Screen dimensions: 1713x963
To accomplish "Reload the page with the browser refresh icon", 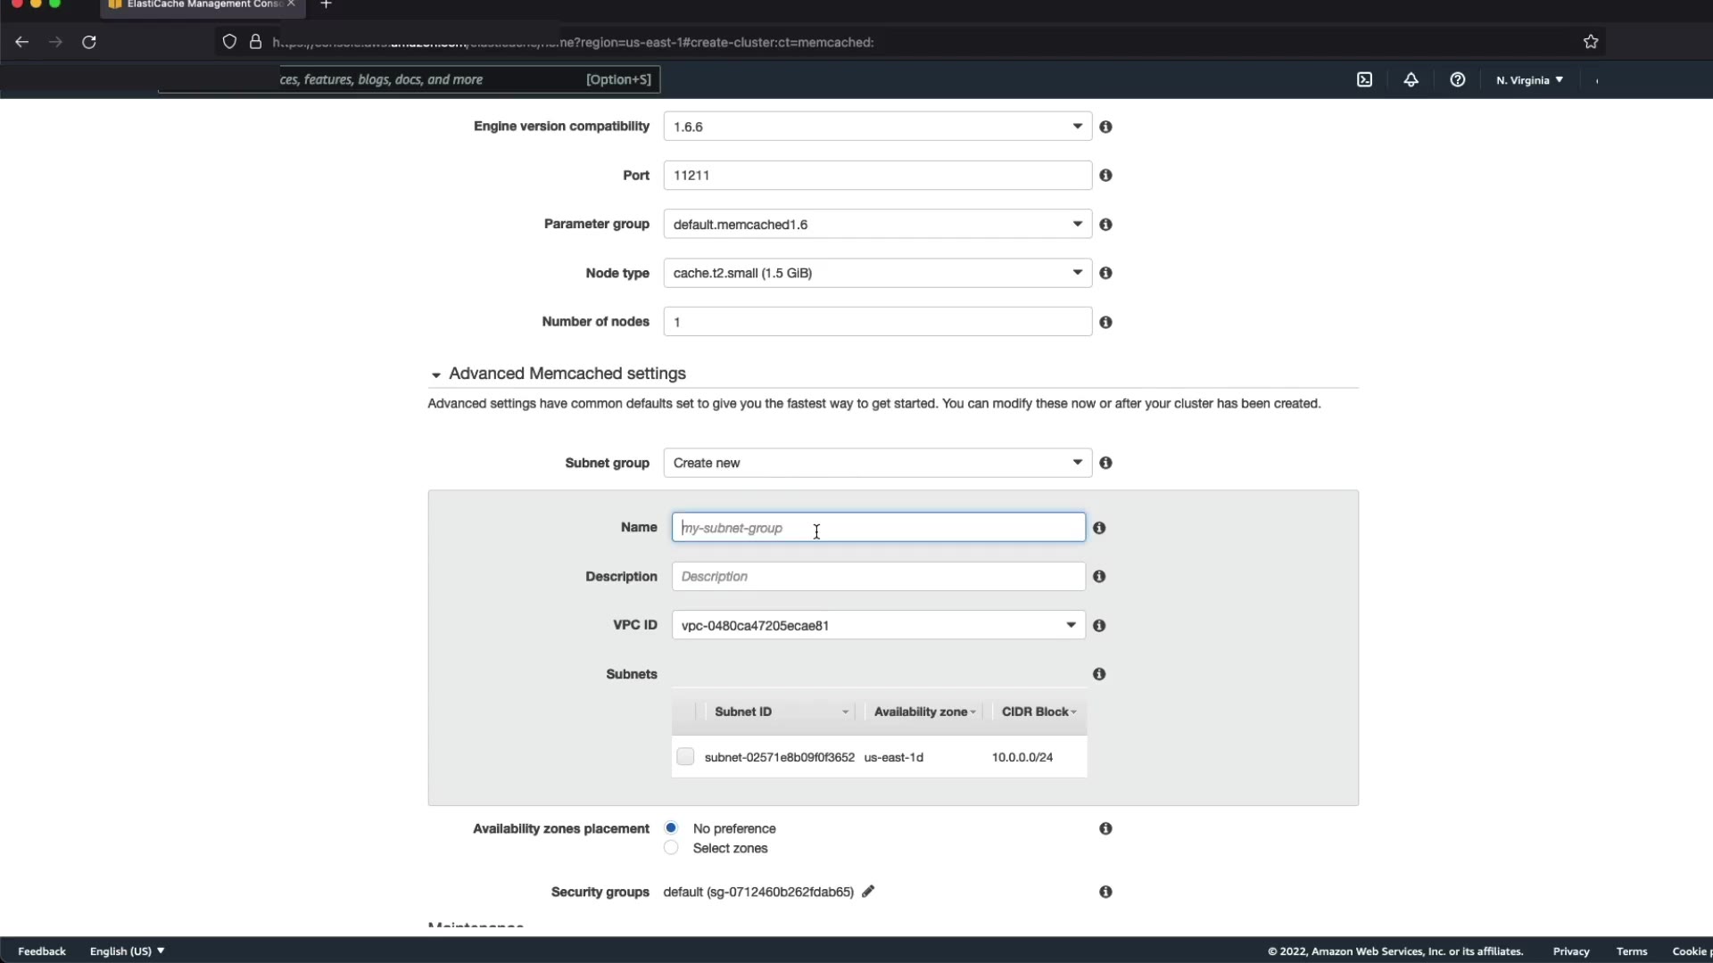I will coord(89,42).
